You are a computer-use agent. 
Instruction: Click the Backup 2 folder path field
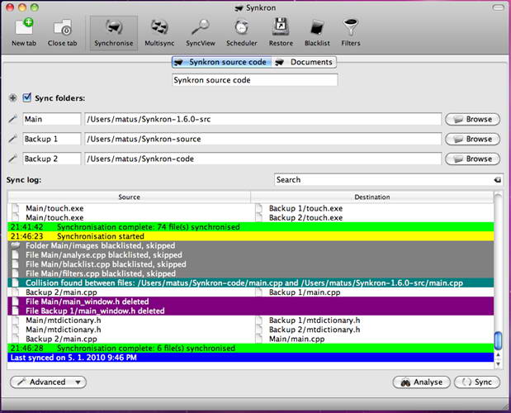tap(262, 159)
